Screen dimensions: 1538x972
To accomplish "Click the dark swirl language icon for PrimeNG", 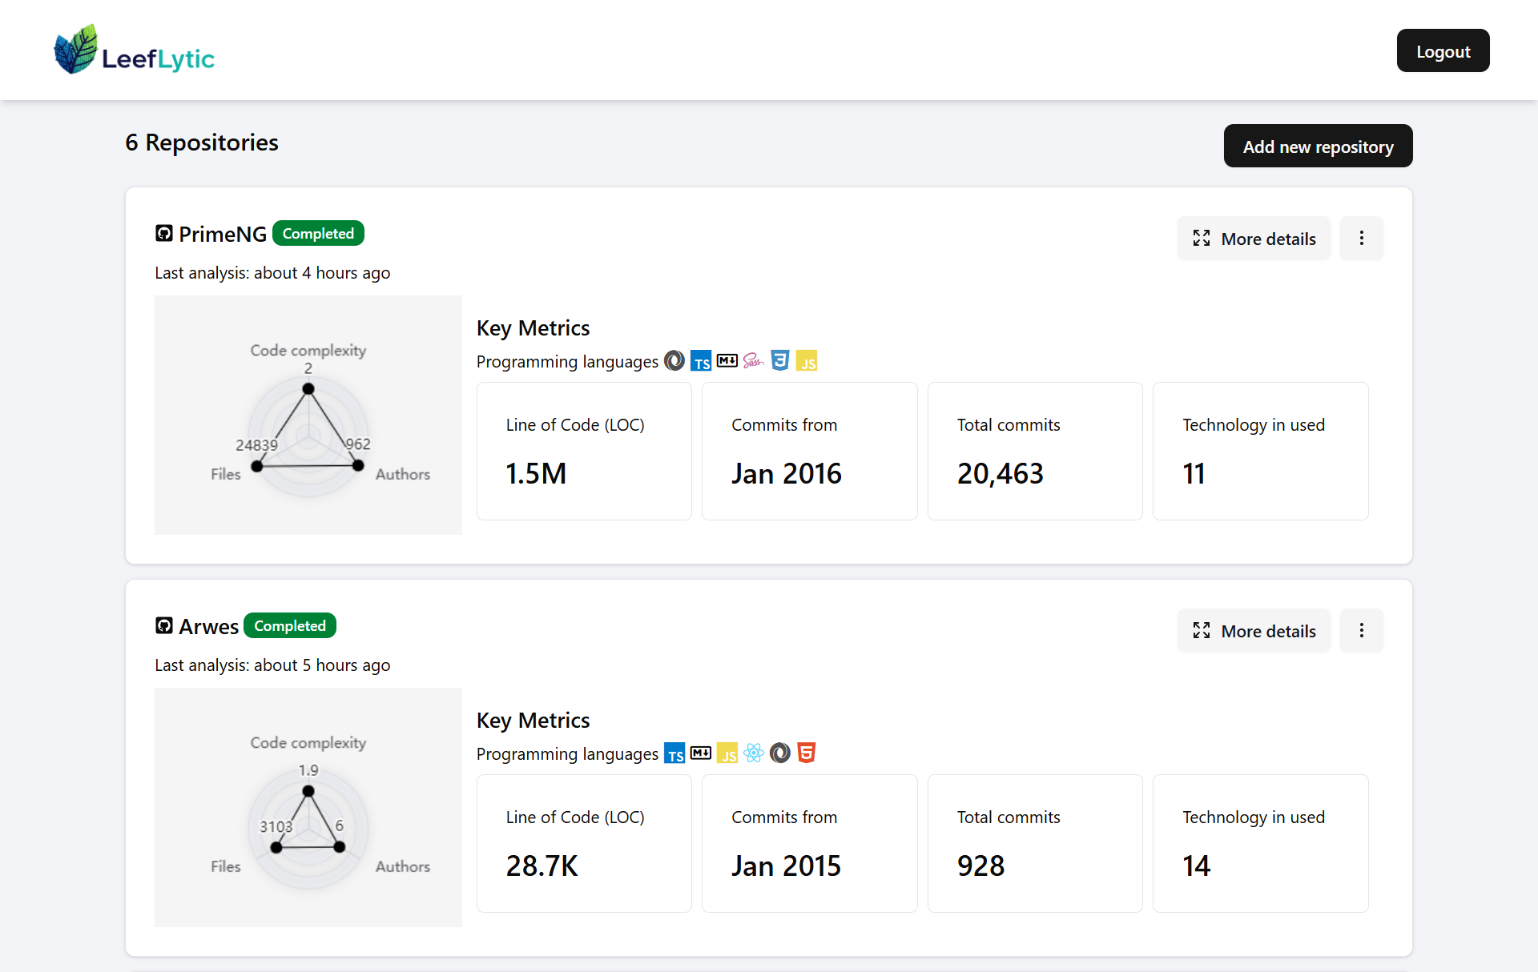I will pyautogui.click(x=674, y=361).
